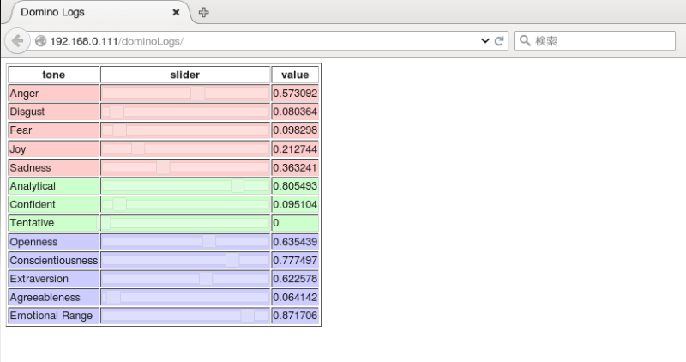686x362 pixels.
Task: Go back with the browser back arrow
Action: 17,41
